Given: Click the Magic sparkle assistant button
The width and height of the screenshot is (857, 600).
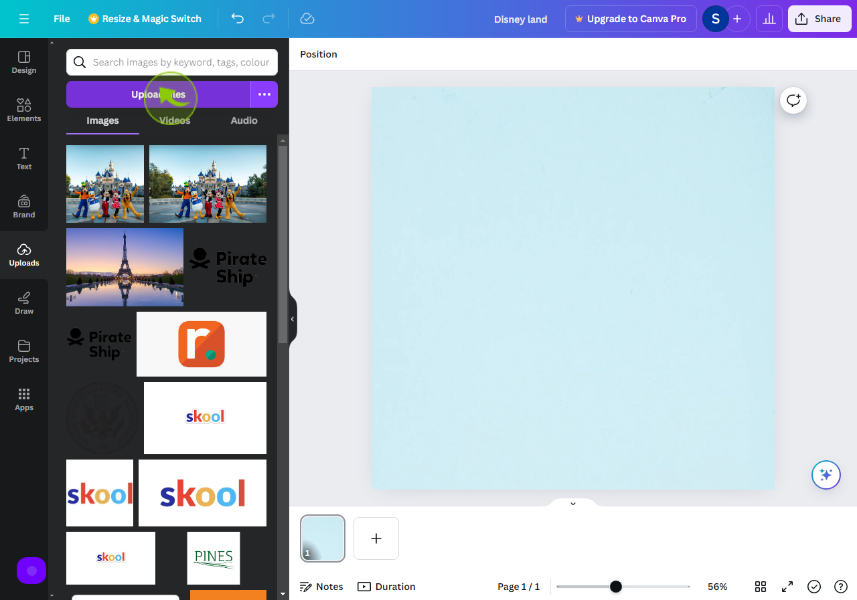Looking at the screenshot, I should [x=826, y=475].
